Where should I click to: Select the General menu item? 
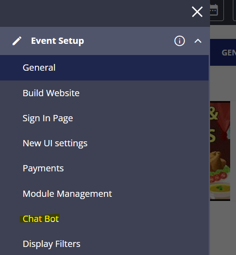[104, 68]
